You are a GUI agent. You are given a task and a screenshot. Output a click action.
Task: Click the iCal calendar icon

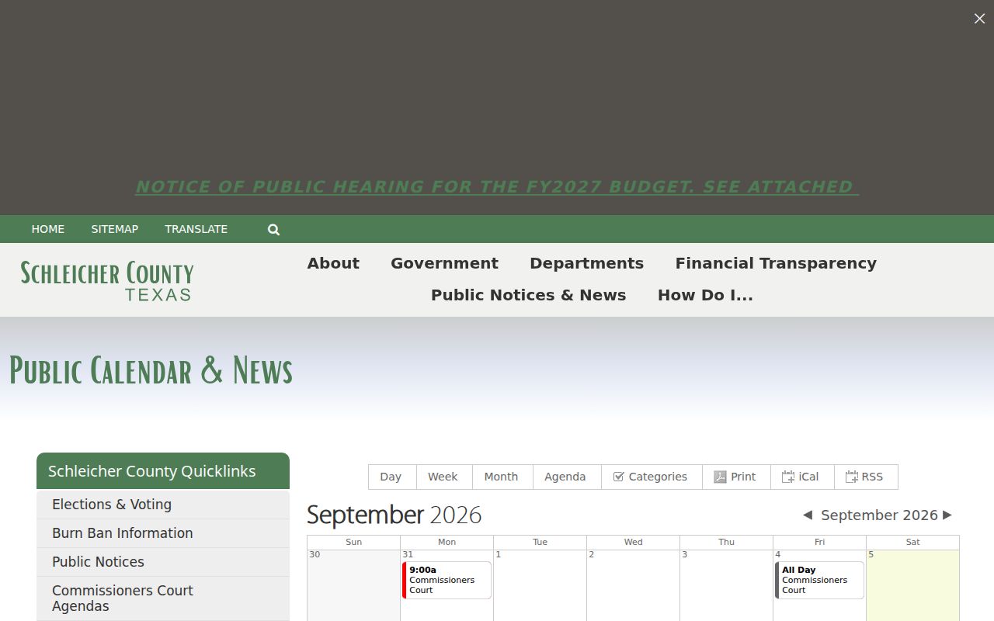pyautogui.click(x=788, y=477)
